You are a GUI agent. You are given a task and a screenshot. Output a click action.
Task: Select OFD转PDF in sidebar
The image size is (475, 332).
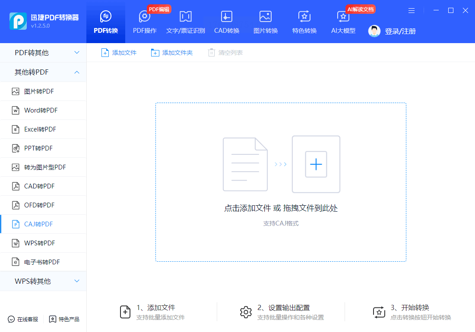(43, 205)
